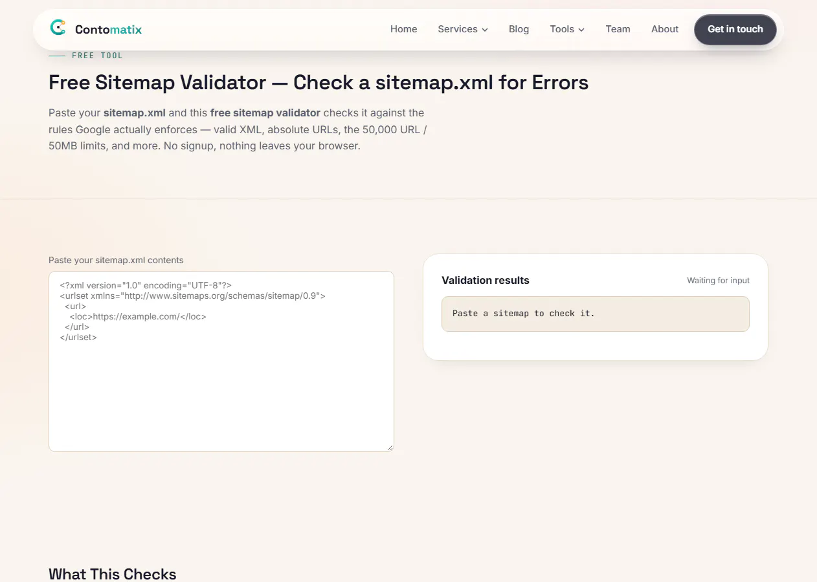This screenshot has height=582, width=817.
Task: Open the Tools menu
Action: [567, 29]
